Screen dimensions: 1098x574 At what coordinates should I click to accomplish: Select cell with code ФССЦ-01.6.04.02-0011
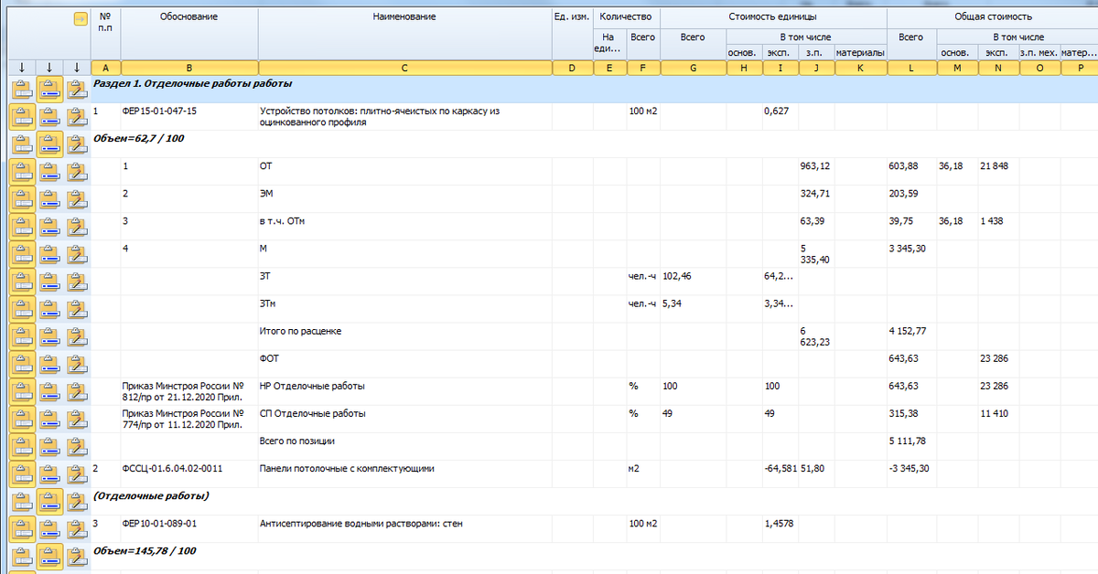(189, 473)
